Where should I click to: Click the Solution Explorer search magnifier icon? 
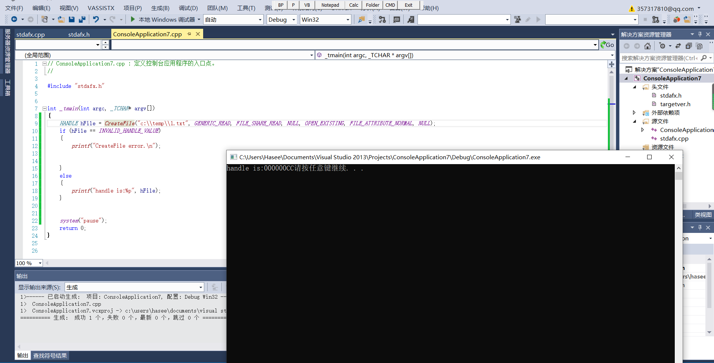[x=704, y=58]
